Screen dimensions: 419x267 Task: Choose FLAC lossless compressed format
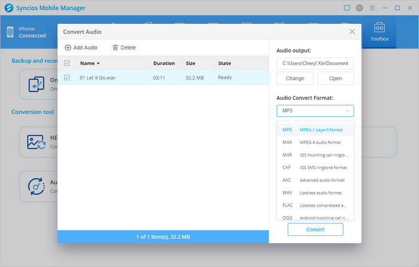tap(315, 205)
